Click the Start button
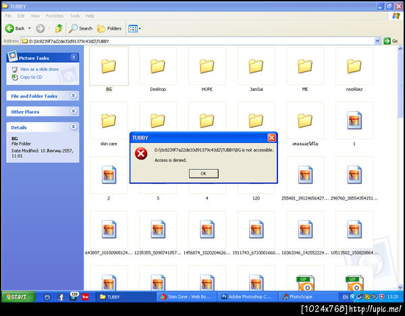 (x=18, y=296)
